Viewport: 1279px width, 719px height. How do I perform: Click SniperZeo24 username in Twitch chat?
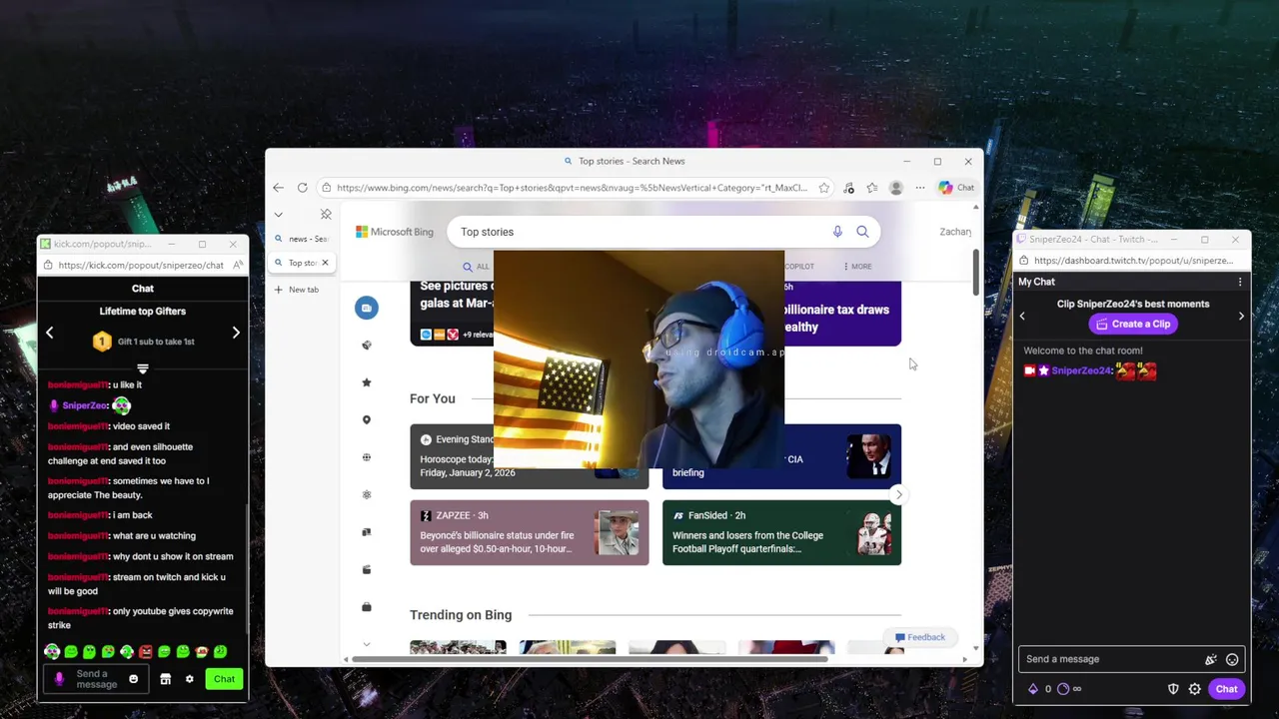click(1081, 370)
